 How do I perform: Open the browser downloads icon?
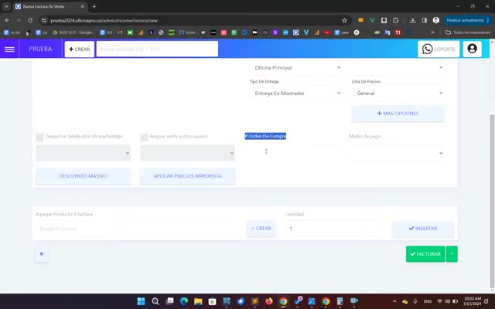(x=412, y=20)
